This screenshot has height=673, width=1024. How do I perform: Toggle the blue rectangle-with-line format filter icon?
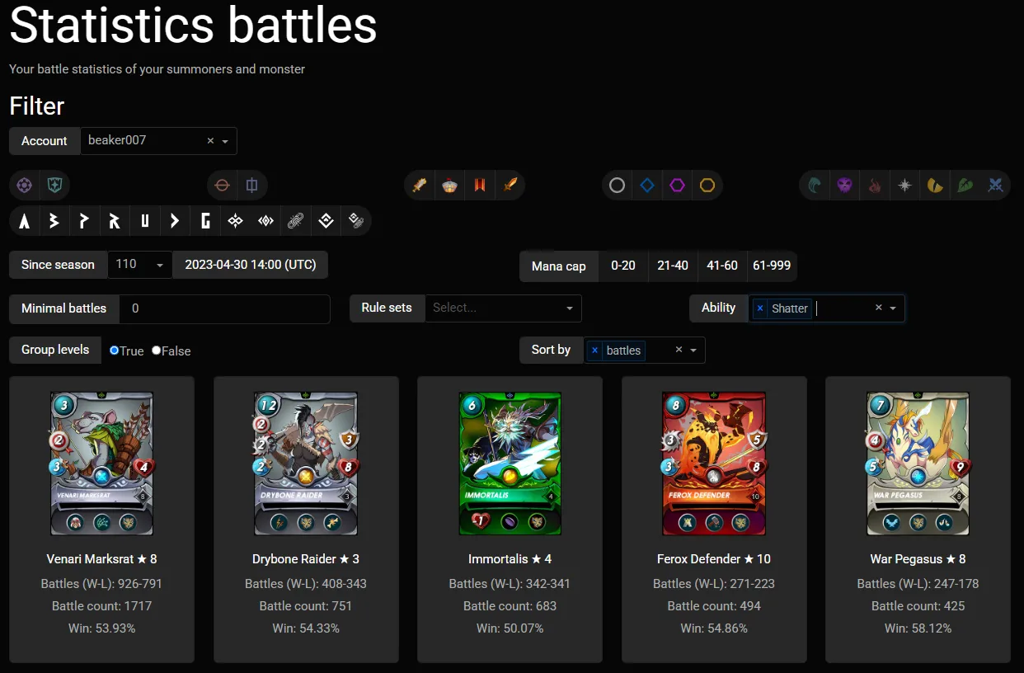[x=252, y=186]
